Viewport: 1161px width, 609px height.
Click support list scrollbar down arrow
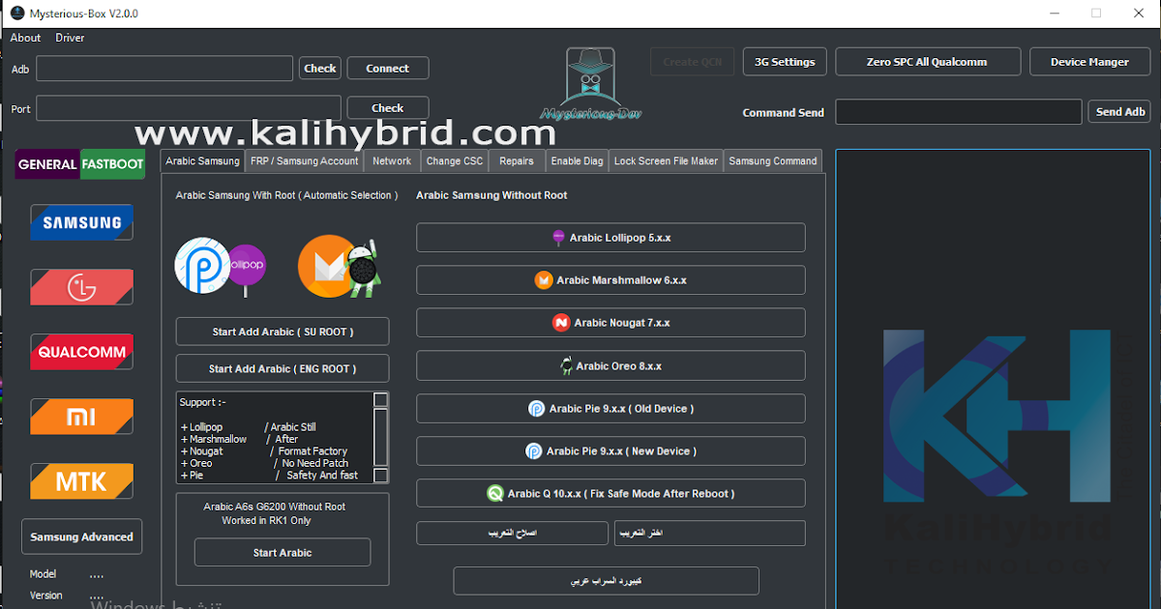pos(381,476)
